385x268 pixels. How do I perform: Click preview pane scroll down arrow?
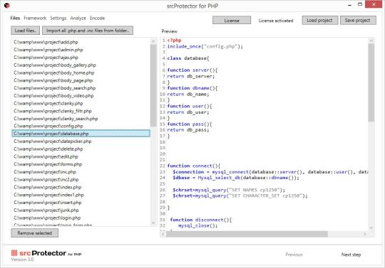coord(371,227)
